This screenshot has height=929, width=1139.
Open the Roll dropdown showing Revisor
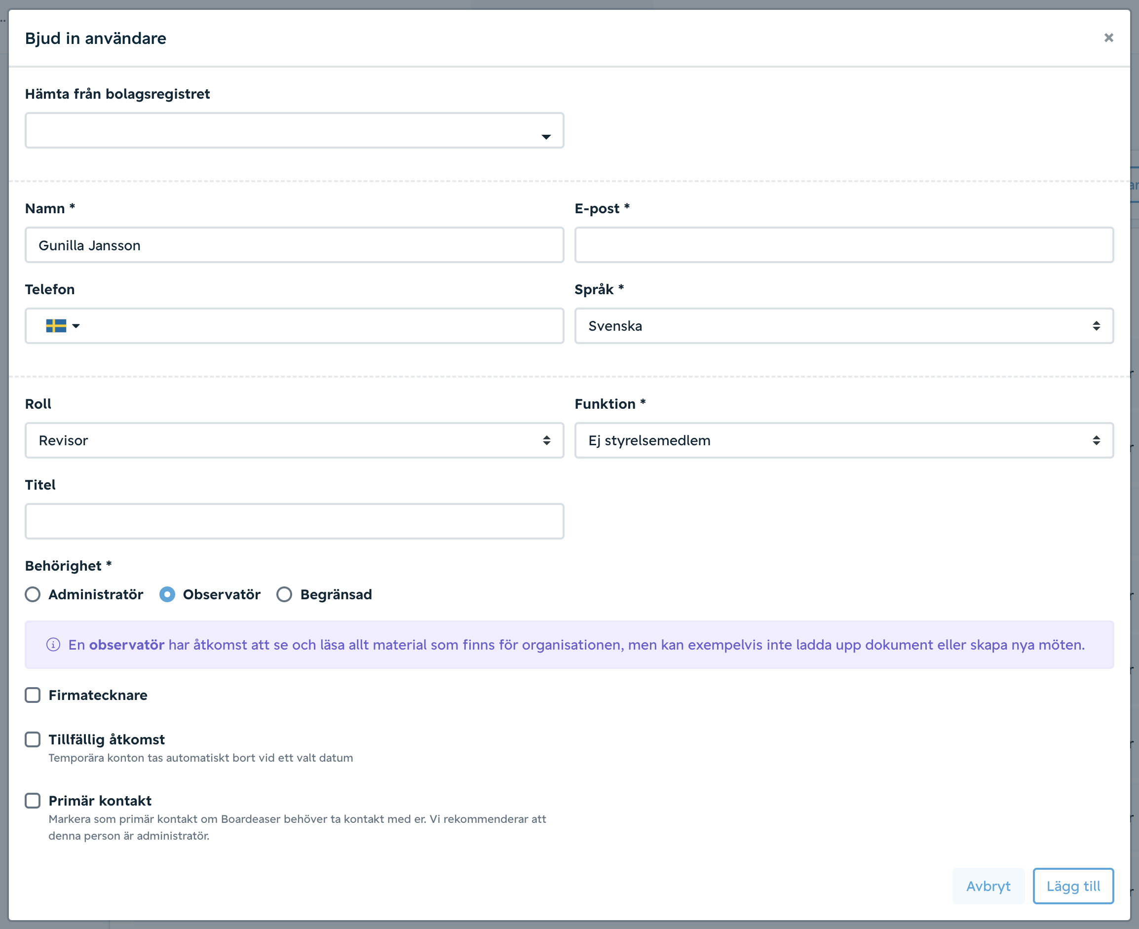[294, 440]
